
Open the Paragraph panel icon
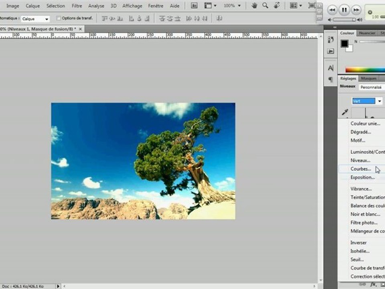pyautogui.click(x=331, y=79)
